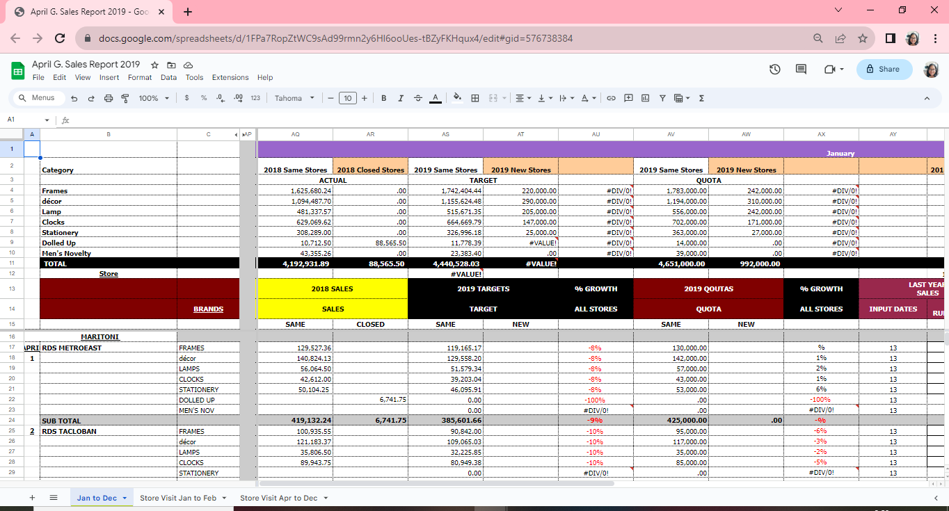Viewport: 949px width, 511px height.
Task: Open the version history clock icon
Action: (775, 70)
